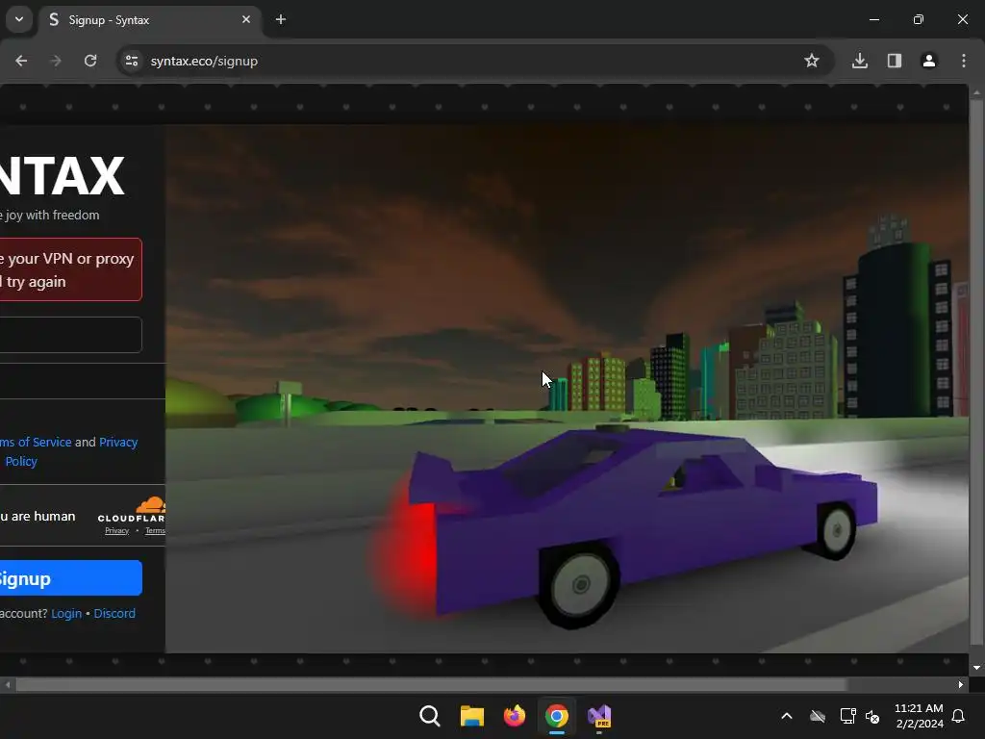
Task: Open the notifications bell icon
Action: pos(959,716)
